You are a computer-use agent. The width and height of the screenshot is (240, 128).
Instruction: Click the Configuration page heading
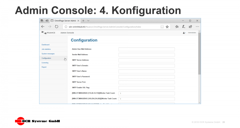tap(84, 40)
